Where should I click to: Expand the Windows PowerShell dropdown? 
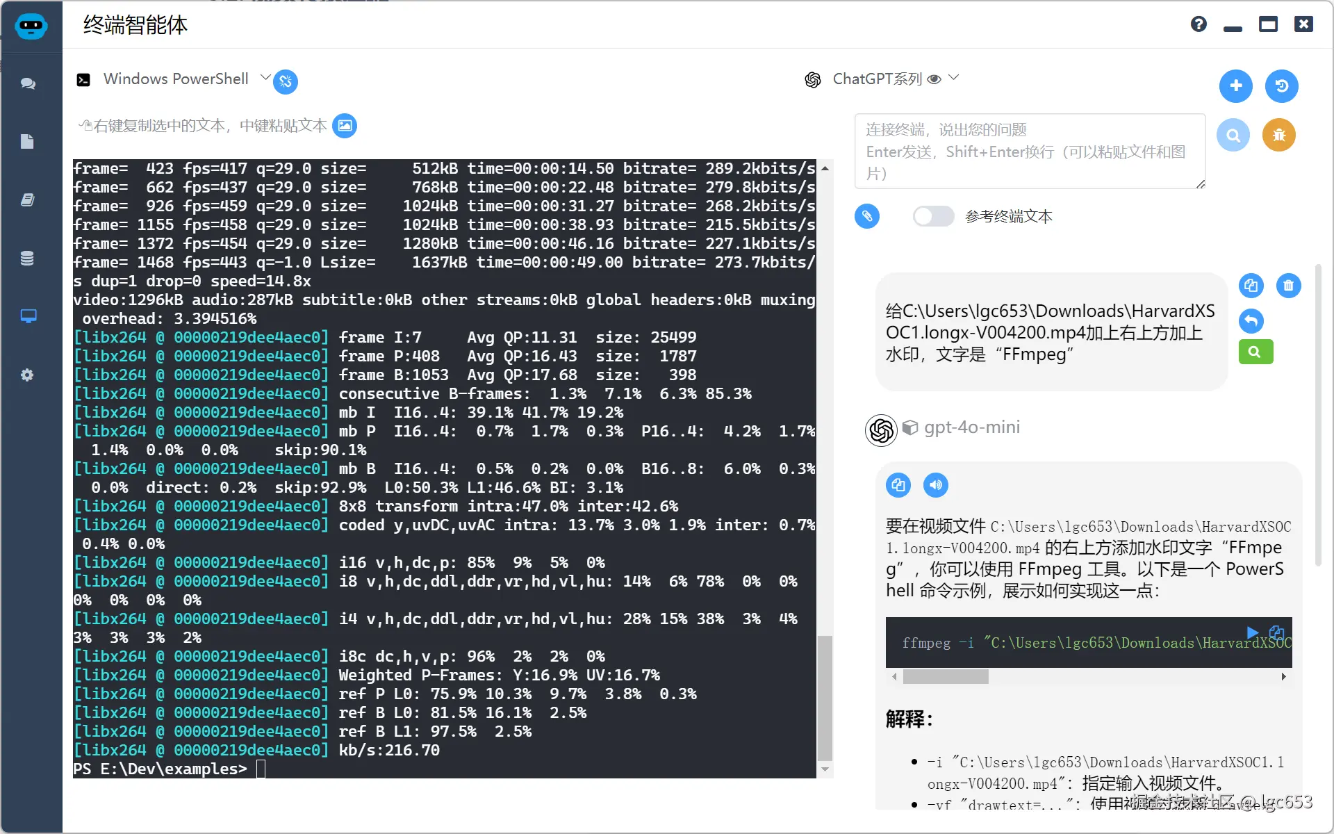click(x=265, y=78)
